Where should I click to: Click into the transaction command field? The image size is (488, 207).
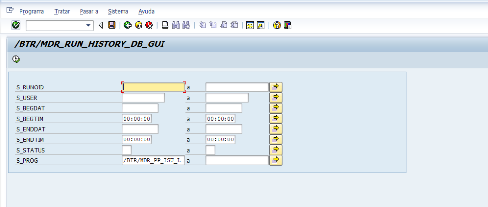point(56,25)
